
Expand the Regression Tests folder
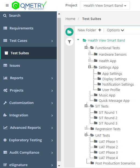tap(86, 128)
